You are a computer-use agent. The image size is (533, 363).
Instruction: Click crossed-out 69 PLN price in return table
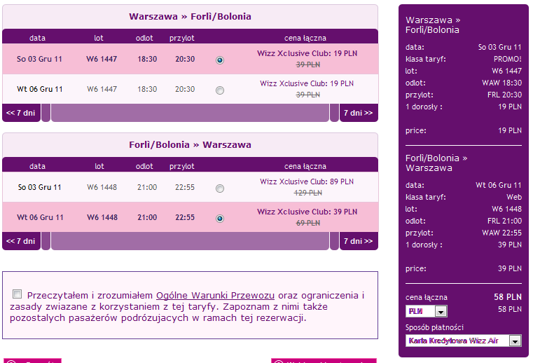point(308,223)
